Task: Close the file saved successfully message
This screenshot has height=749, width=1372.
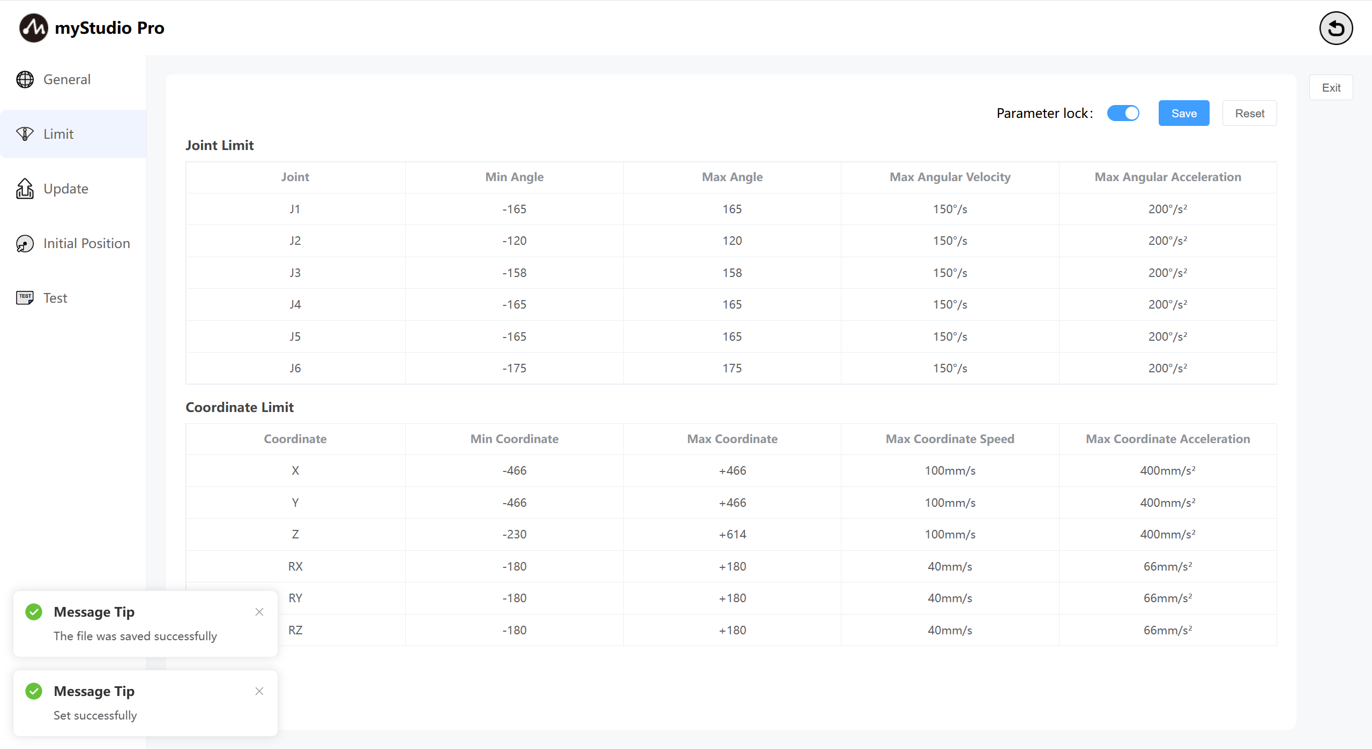Action: 259,612
